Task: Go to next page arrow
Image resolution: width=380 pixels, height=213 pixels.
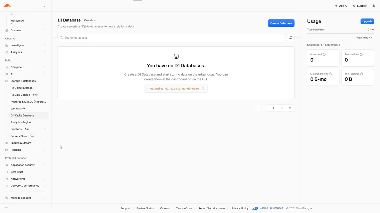Action: click(x=282, y=108)
